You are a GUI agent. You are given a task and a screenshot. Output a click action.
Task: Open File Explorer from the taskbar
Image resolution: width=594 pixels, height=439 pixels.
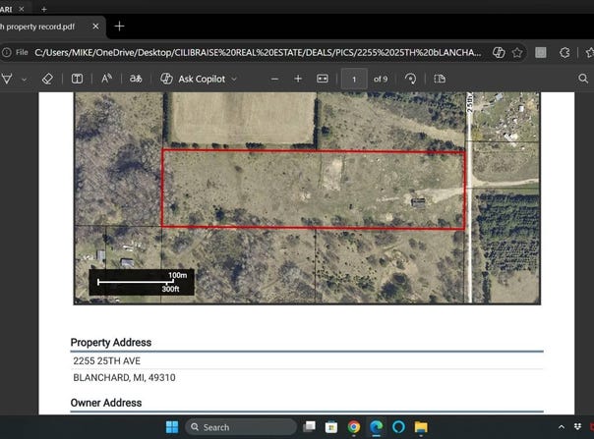coord(421,427)
